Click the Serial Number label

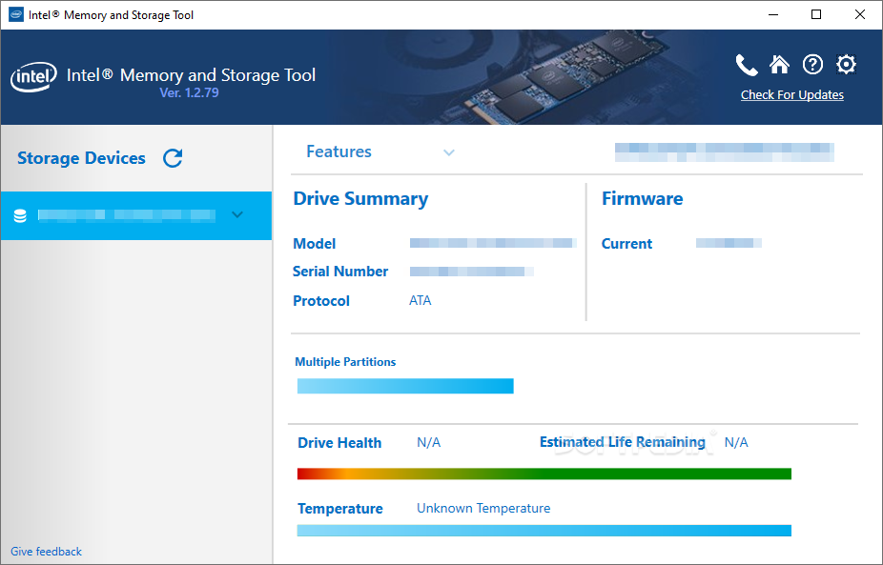tap(340, 272)
